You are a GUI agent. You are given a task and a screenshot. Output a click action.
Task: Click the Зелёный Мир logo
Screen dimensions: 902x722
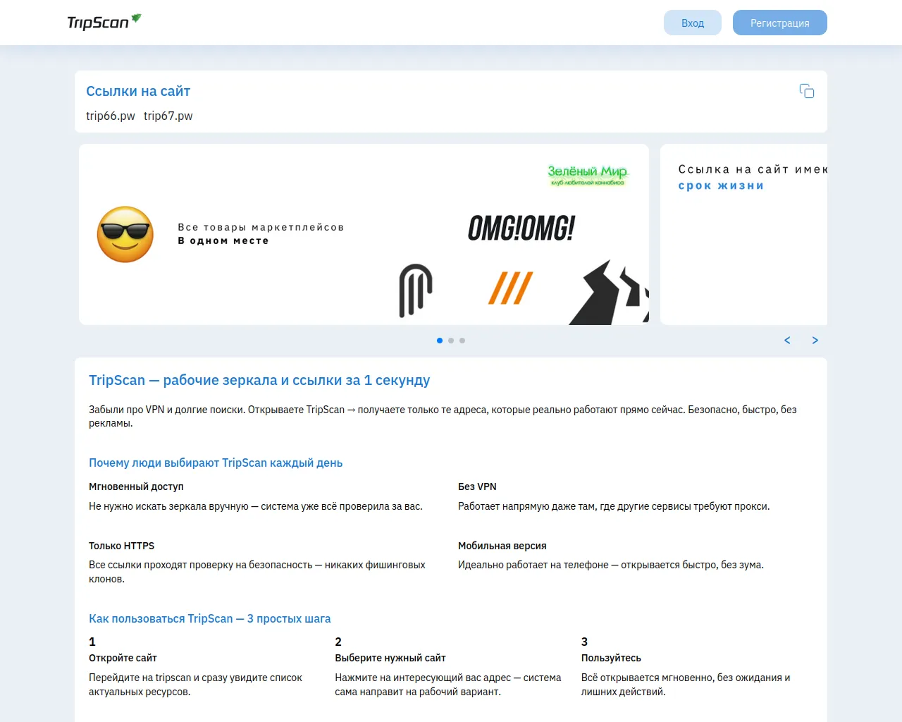click(587, 175)
